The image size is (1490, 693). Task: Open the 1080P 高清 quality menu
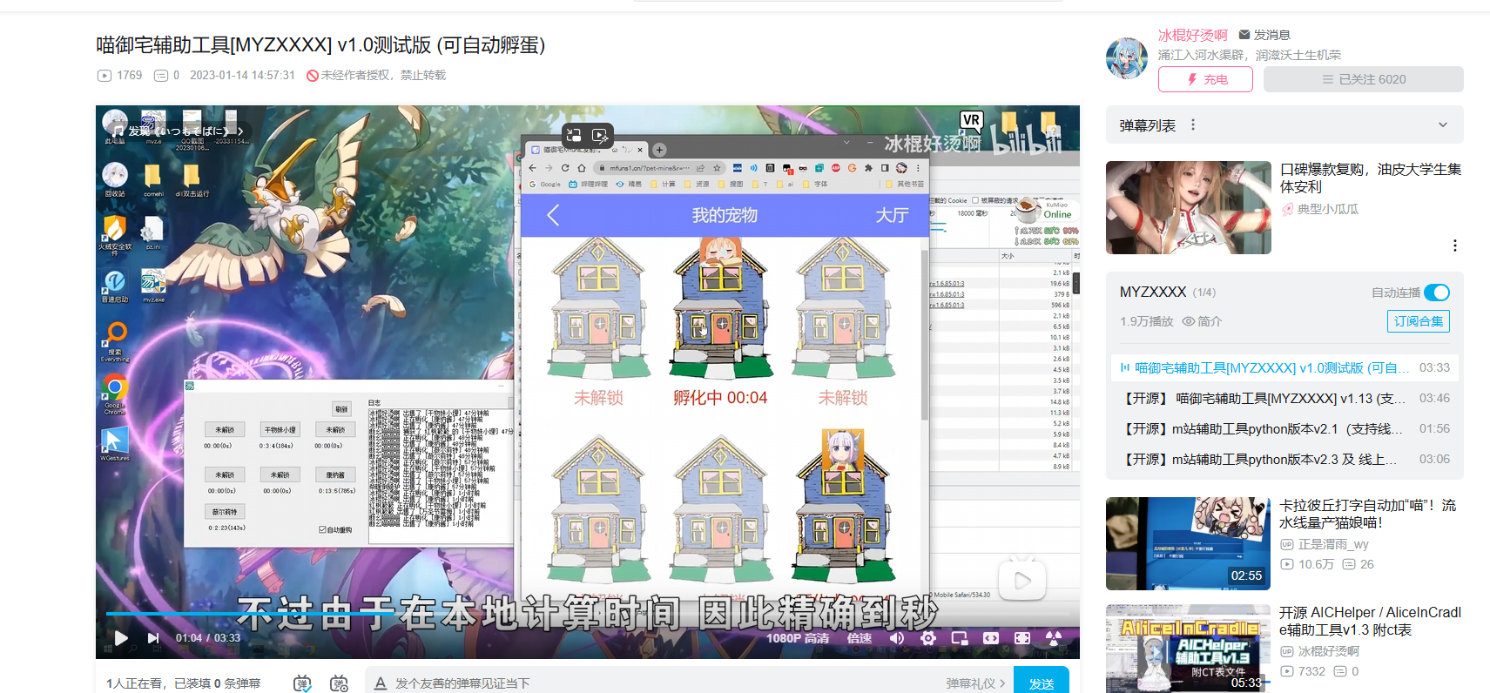point(797,638)
